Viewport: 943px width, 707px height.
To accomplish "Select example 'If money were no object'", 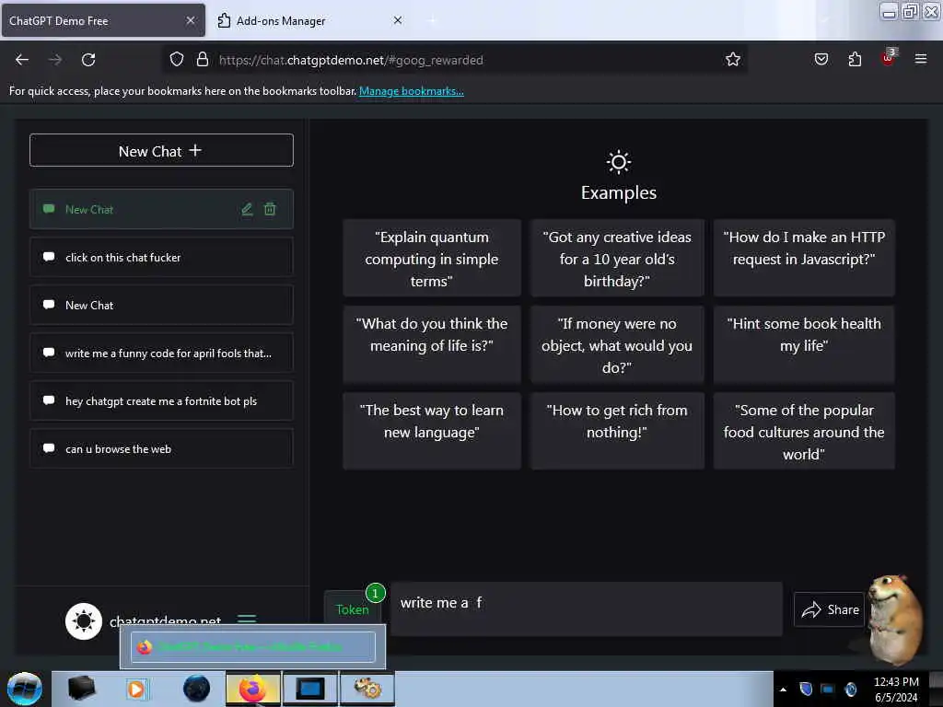I will point(617,344).
